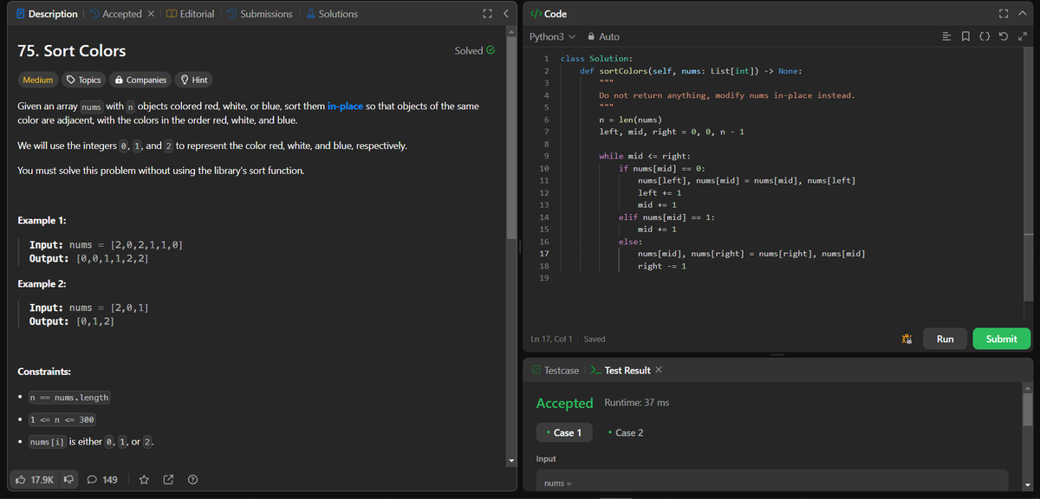Click the green Solved checkmark icon
The image size is (1040, 499).
click(491, 50)
